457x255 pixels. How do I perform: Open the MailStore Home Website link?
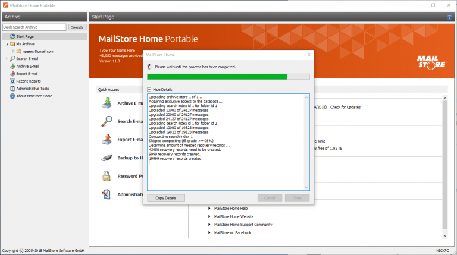point(234,216)
